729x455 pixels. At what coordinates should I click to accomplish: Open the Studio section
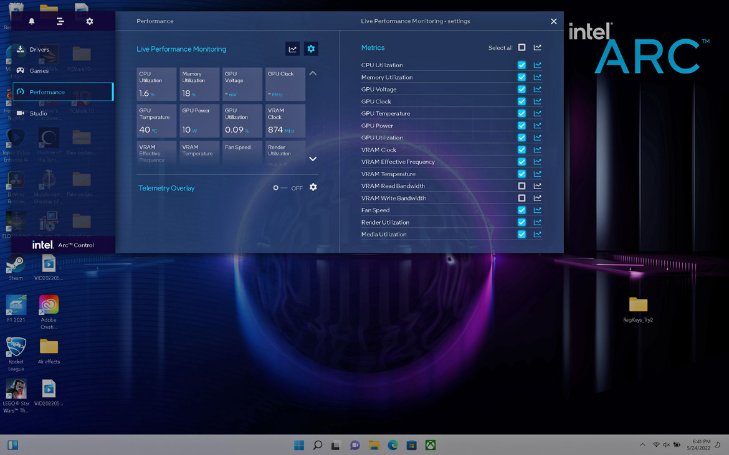(x=63, y=113)
